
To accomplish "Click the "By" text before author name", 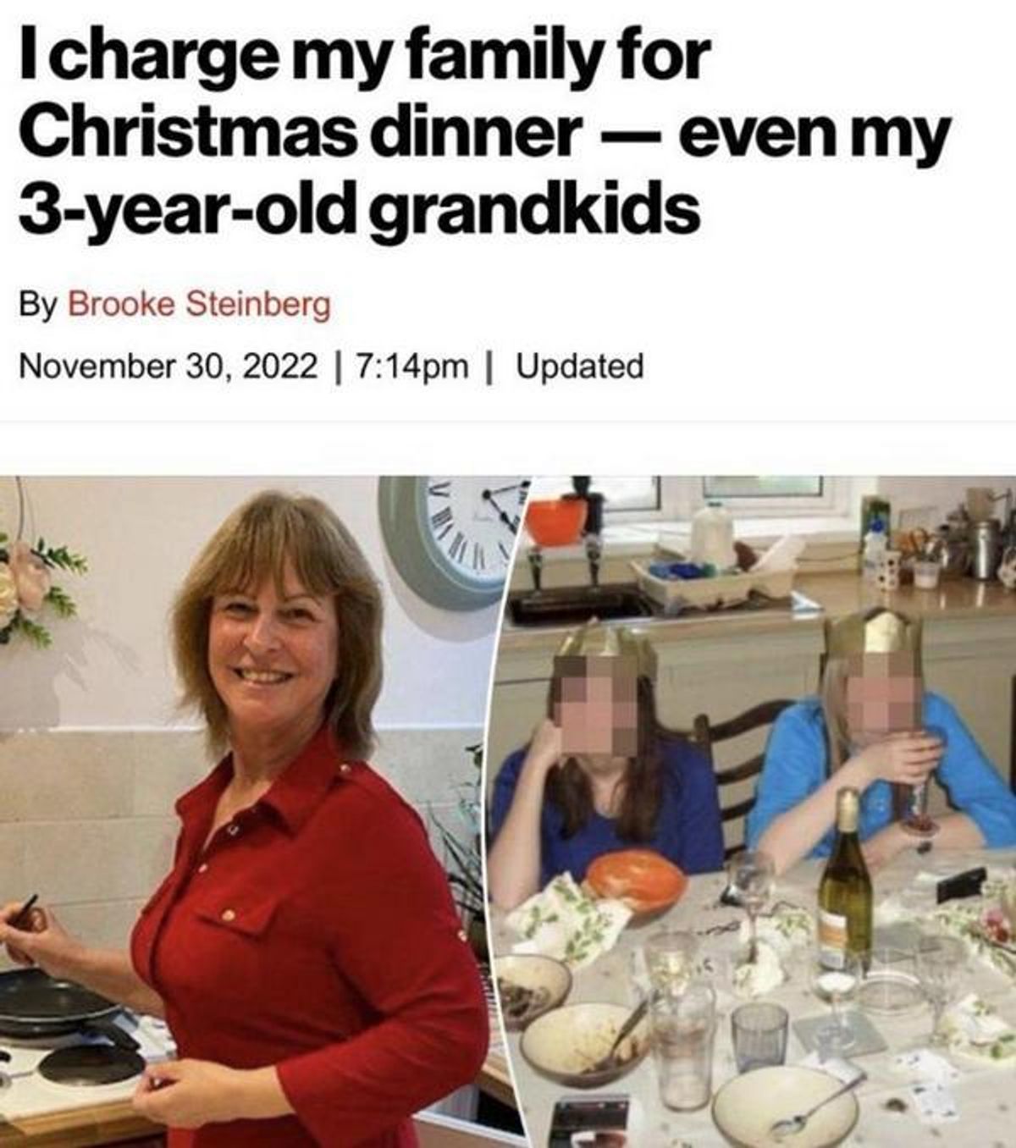I will 38,305.
